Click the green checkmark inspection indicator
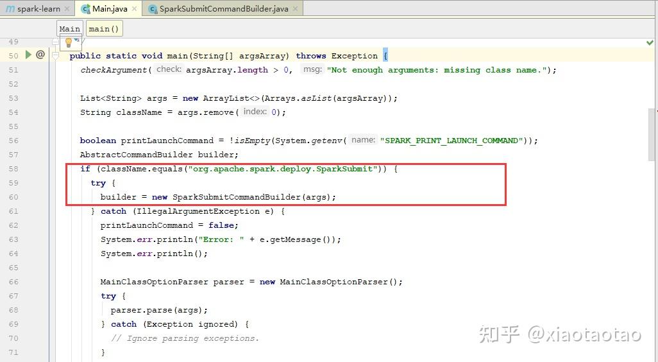 coord(650,42)
